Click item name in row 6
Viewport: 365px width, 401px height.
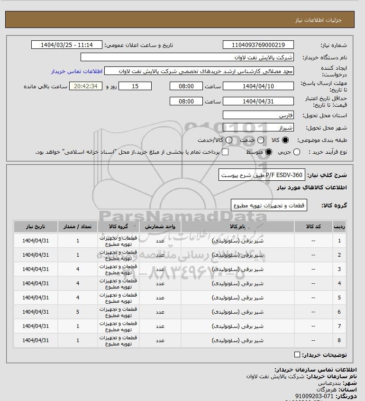pyautogui.click(x=237, y=312)
